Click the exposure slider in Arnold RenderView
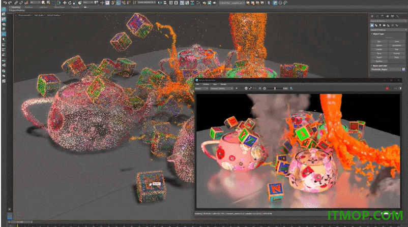The image size is (408, 227). click(275, 88)
